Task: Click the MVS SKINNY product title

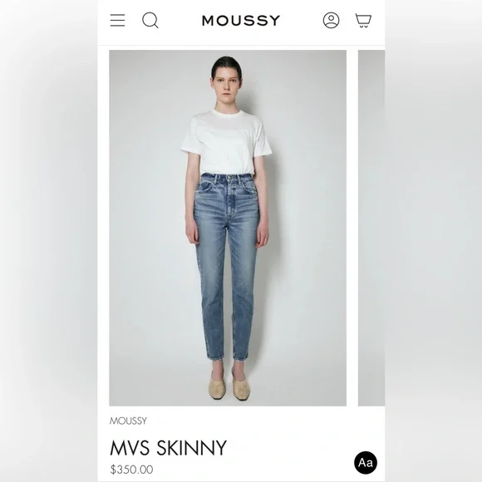Action: click(x=168, y=448)
